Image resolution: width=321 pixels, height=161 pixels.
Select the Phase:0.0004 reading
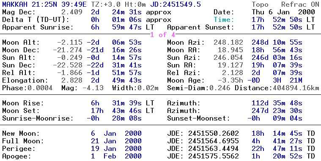[x=27, y=88]
